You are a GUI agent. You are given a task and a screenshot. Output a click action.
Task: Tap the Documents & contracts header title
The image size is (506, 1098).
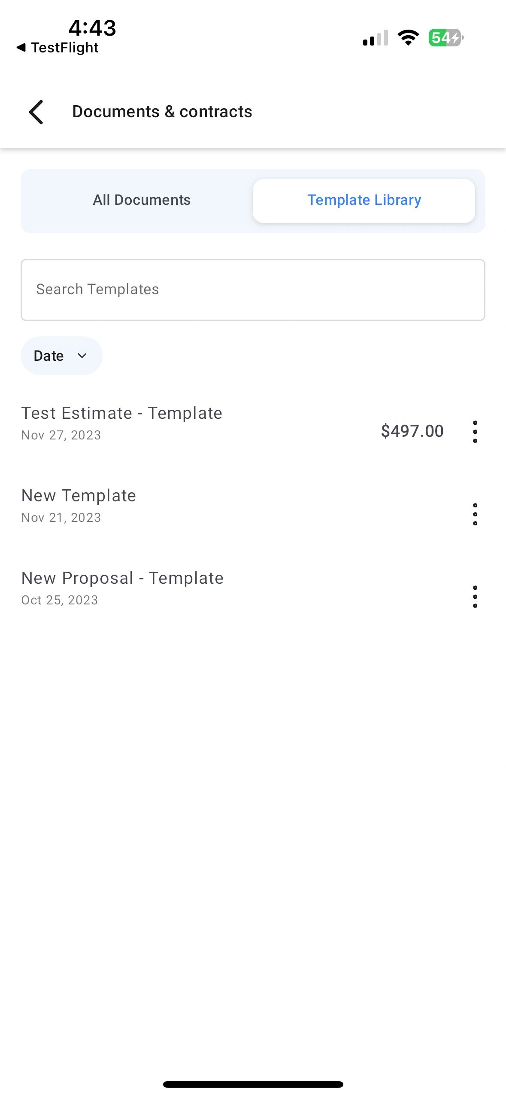click(162, 112)
